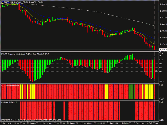Click the BullBearSlideV1.0 indicator label
Viewport: 167px width, 125px height.
pyautogui.click(x=9, y=103)
